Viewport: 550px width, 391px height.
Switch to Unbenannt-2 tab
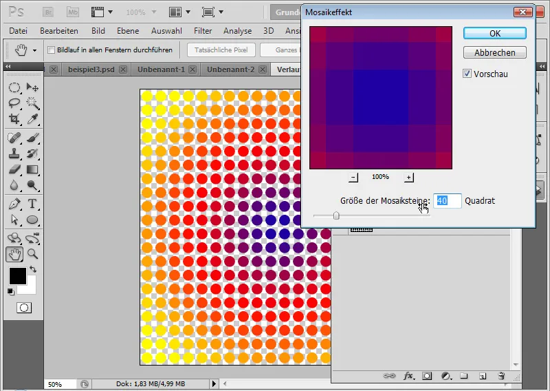tap(230, 70)
